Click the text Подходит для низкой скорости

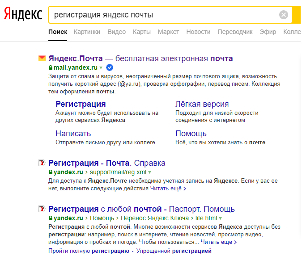tap(217, 113)
